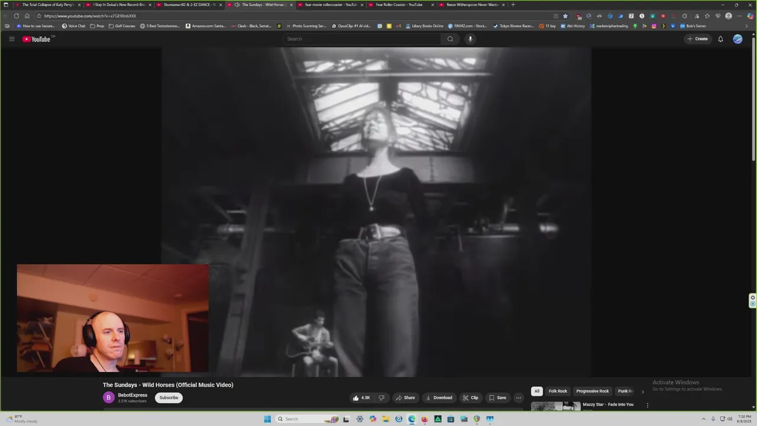Dislike the video with thumbs down

coord(381,398)
